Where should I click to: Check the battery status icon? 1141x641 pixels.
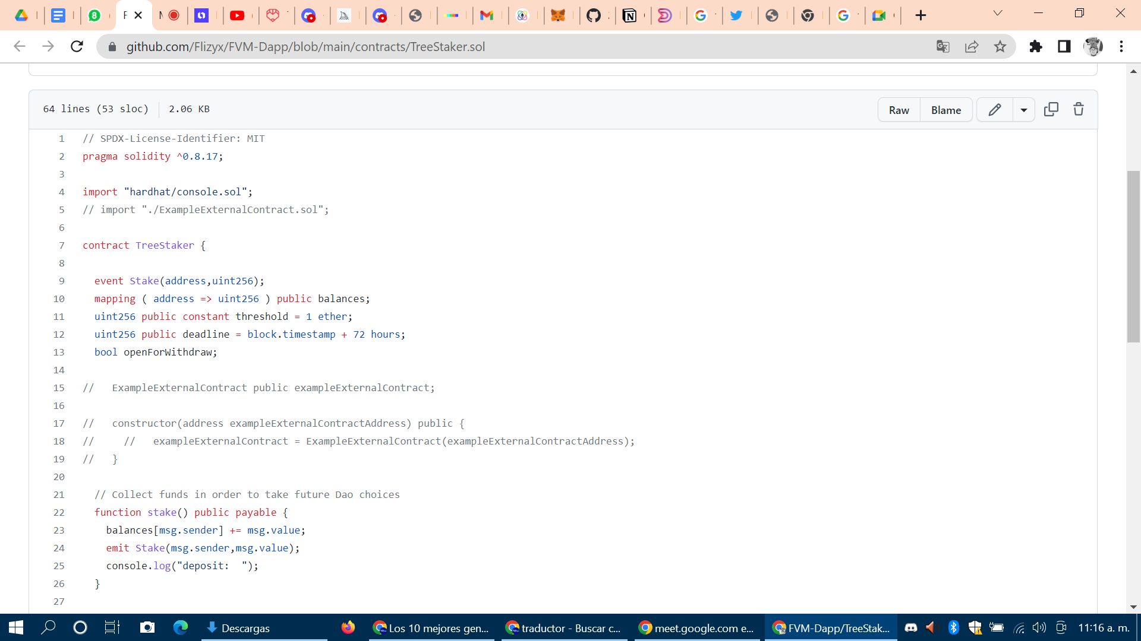[997, 627]
